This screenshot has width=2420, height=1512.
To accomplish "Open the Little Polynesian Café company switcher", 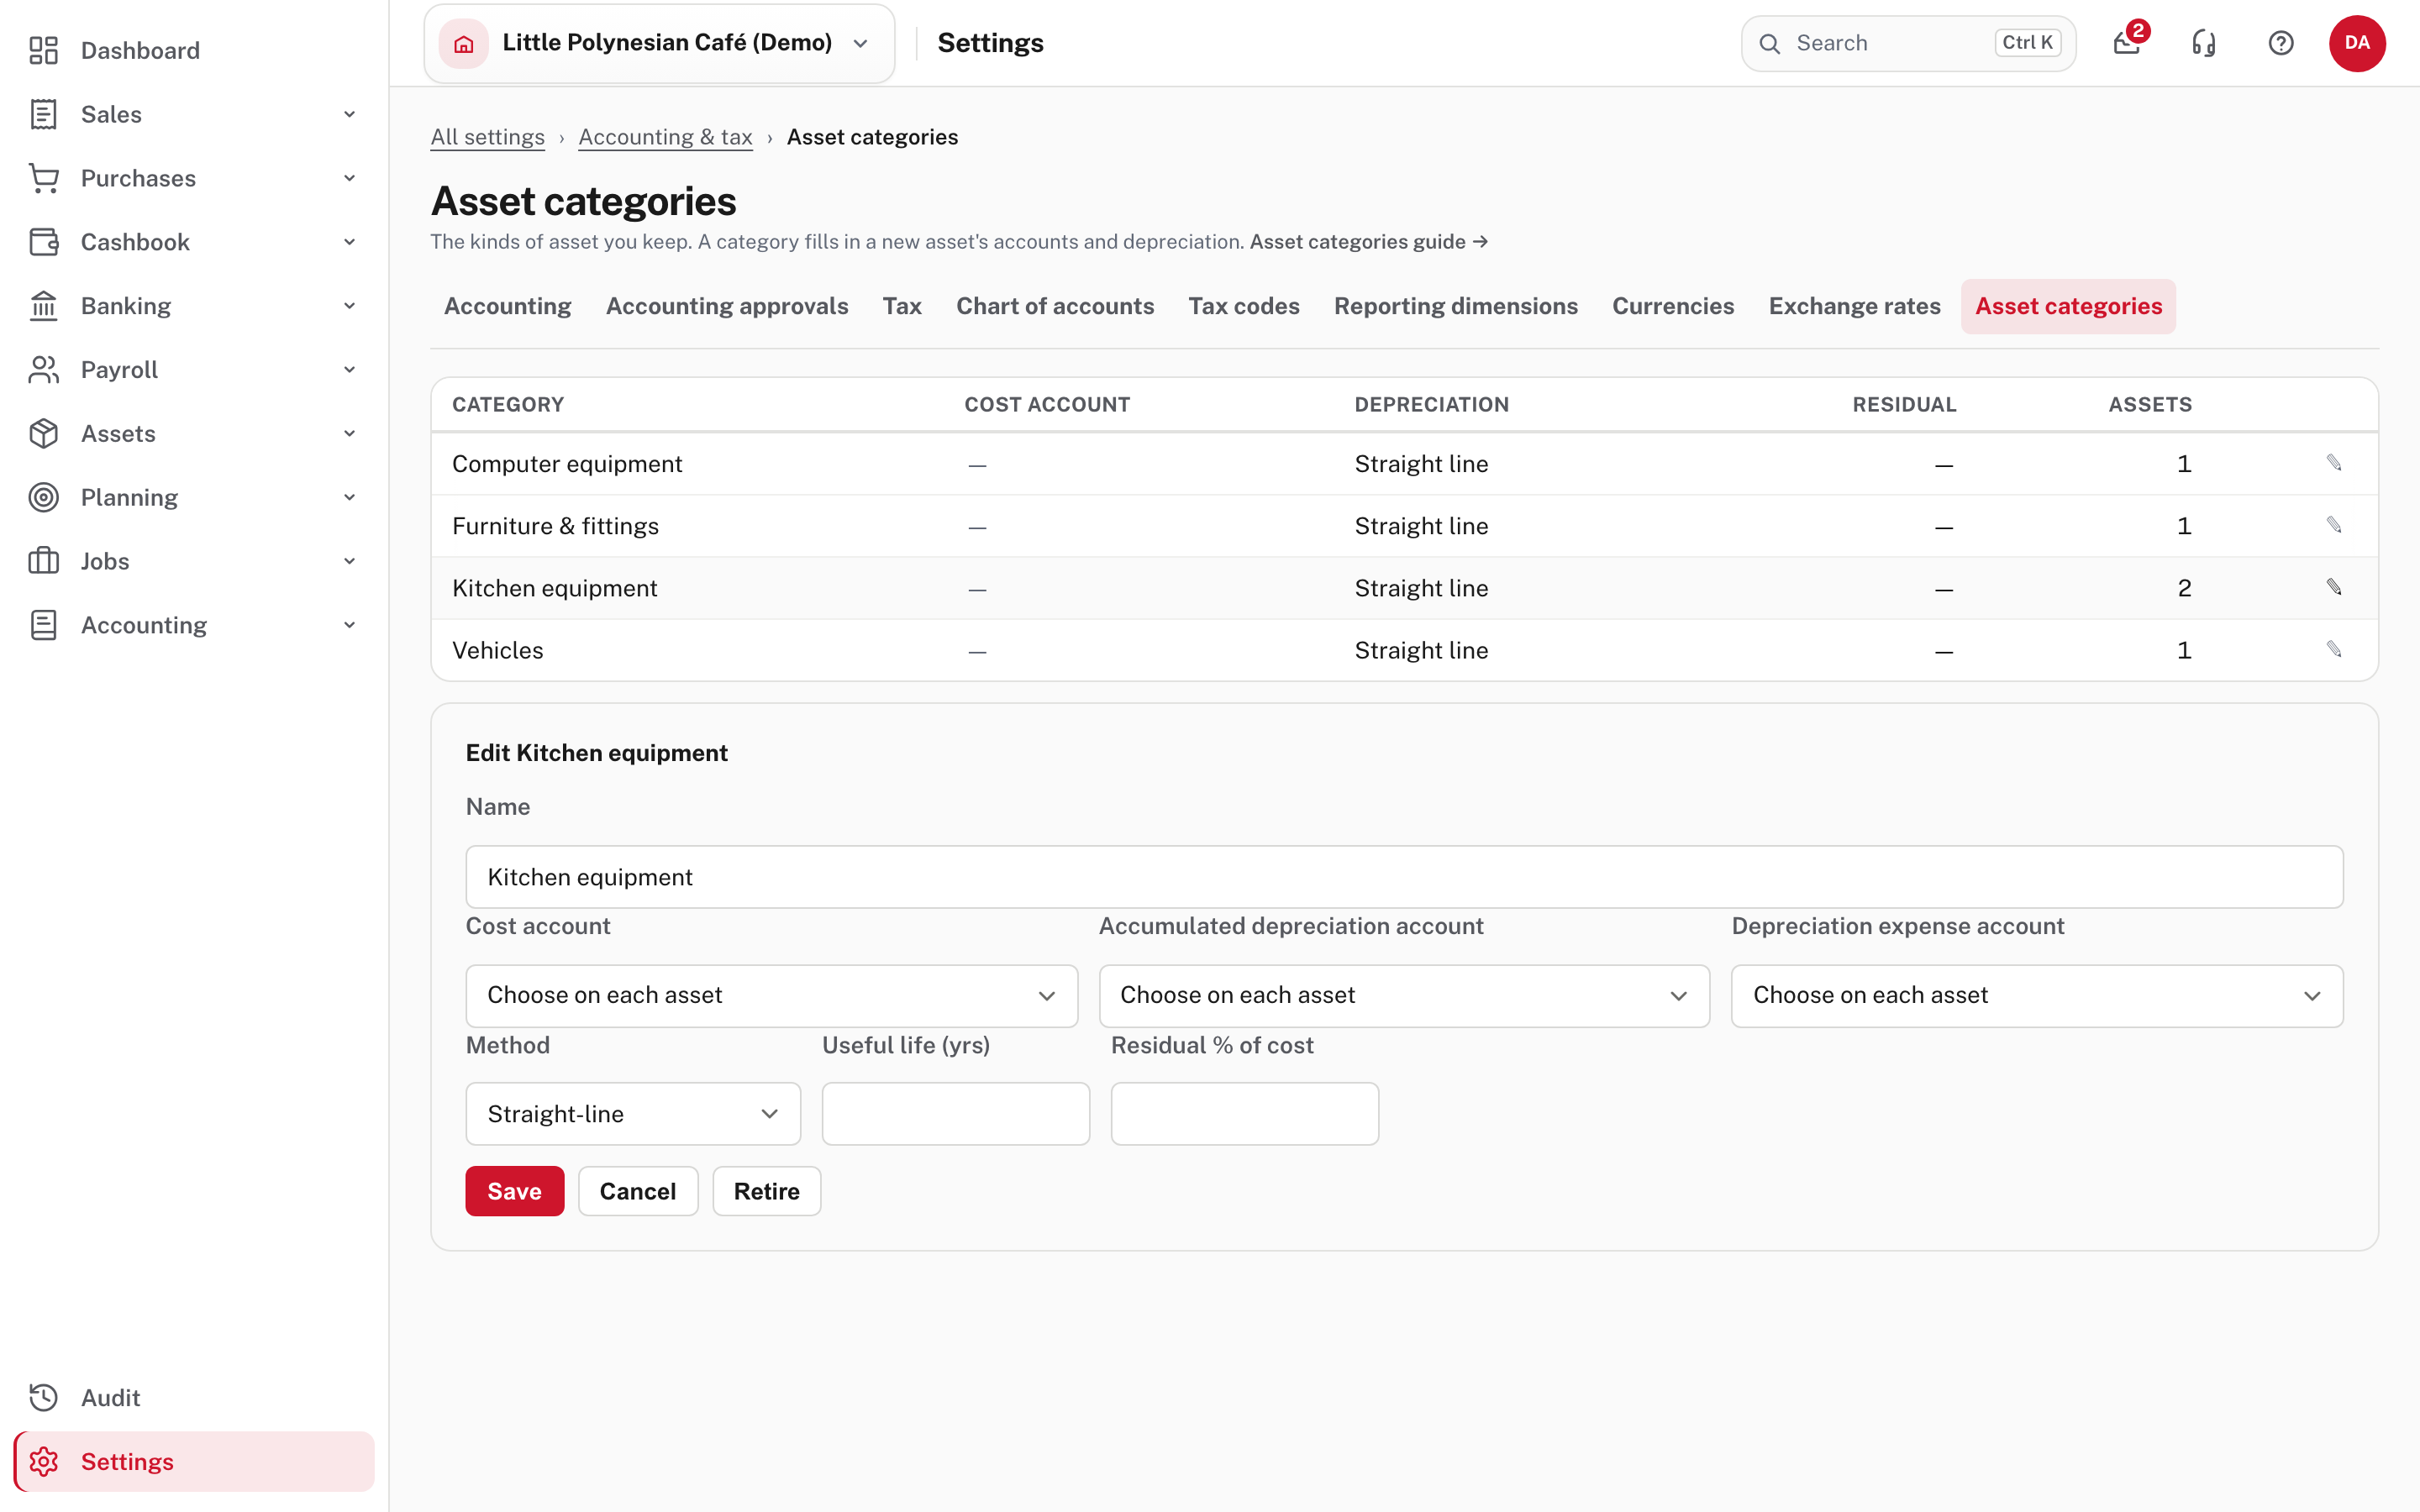I will [x=659, y=43].
